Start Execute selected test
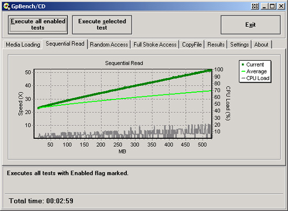This screenshot has height=211, width=288. tap(102, 25)
